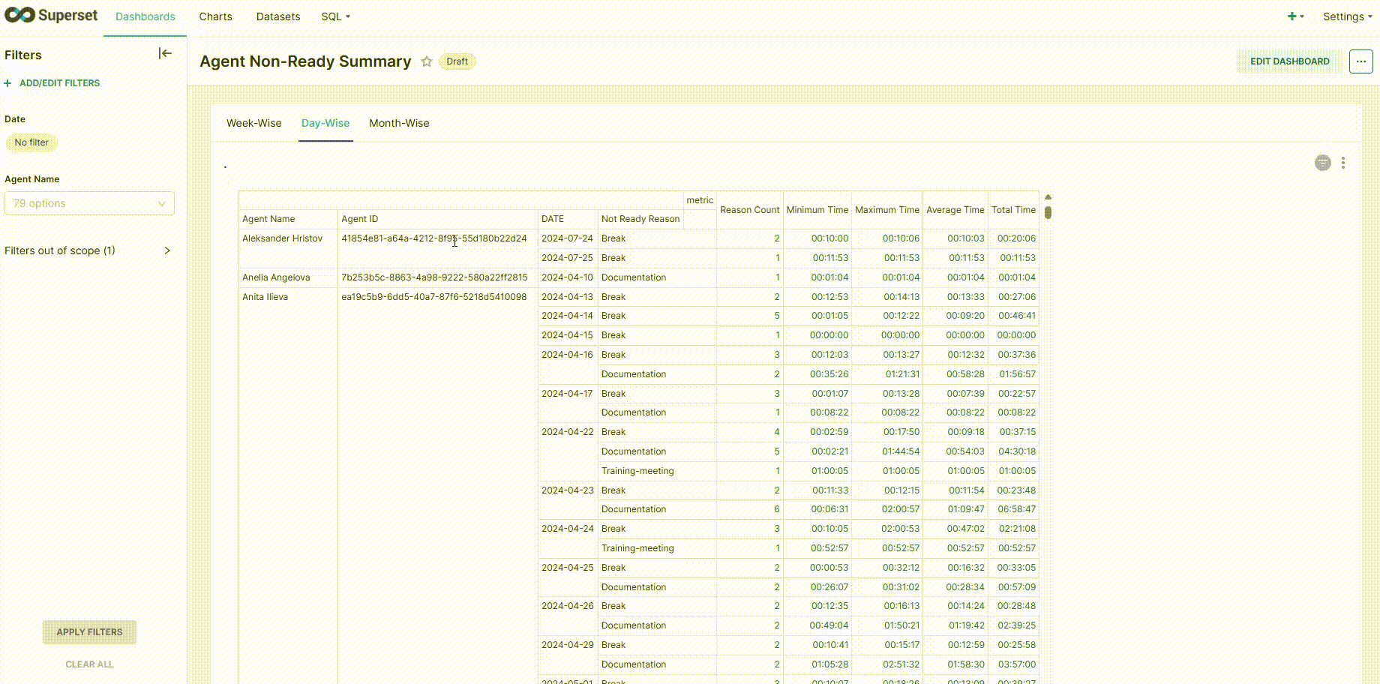Screen dimensions: 1380x684
Task: Collapse the Filters sidebar panel
Action: [165, 53]
